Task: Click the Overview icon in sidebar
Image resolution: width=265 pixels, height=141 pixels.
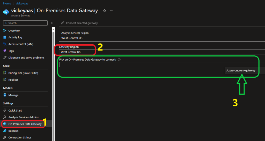Action: 5,31
